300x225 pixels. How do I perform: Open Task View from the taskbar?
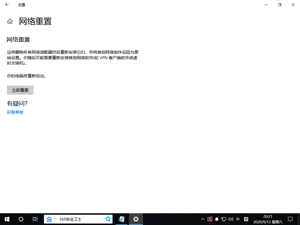(35, 219)
